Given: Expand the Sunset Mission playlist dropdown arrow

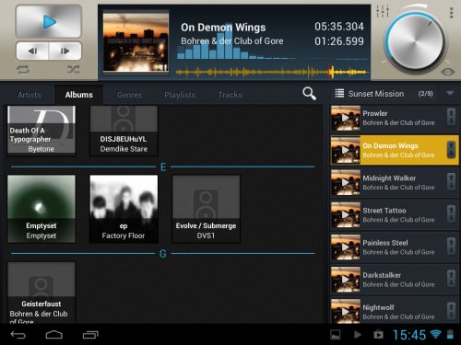Looking at the screenshot, I should coord(450,93).
